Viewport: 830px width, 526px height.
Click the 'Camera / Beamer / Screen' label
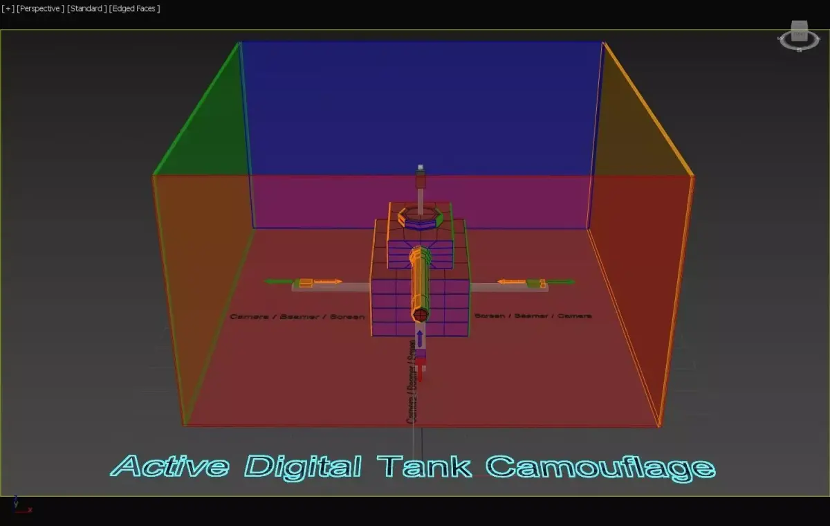pyautogui.click(x=297, y=316)
